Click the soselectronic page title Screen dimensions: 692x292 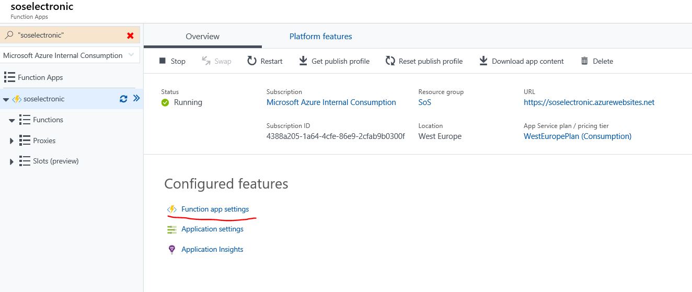pos(42,7)
